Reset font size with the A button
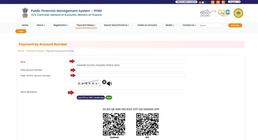The width and height of the screenshot is (258, 140). click(218, 2)
